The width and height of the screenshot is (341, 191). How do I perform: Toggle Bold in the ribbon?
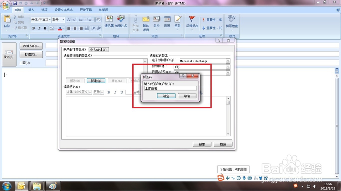coord(33,29)
